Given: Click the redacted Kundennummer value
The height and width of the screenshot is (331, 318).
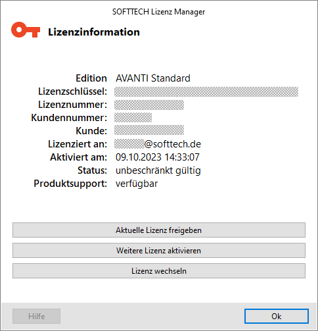Looking at the screenshot, I should (x=133, y=118).
